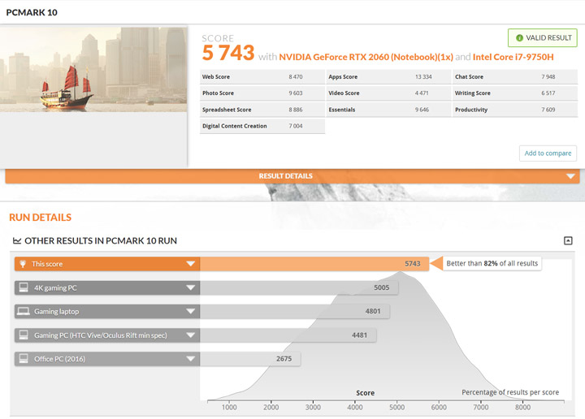Click the laptop icon beside Gaming laptop

[23, 311]
